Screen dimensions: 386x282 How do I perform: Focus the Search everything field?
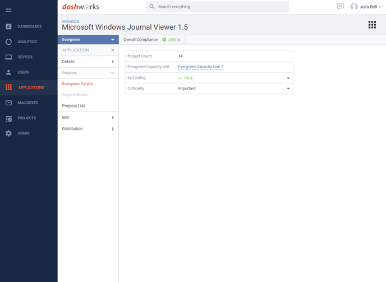point(217,7)
